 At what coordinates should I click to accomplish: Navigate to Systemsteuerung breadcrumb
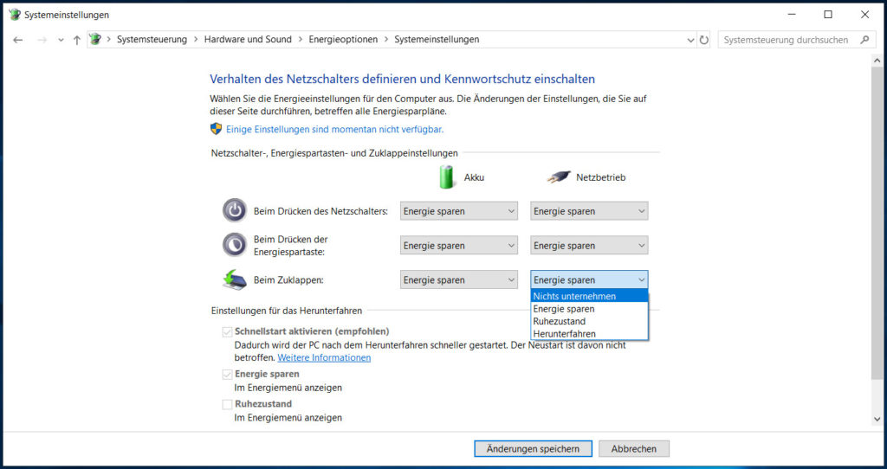[152, 40]
